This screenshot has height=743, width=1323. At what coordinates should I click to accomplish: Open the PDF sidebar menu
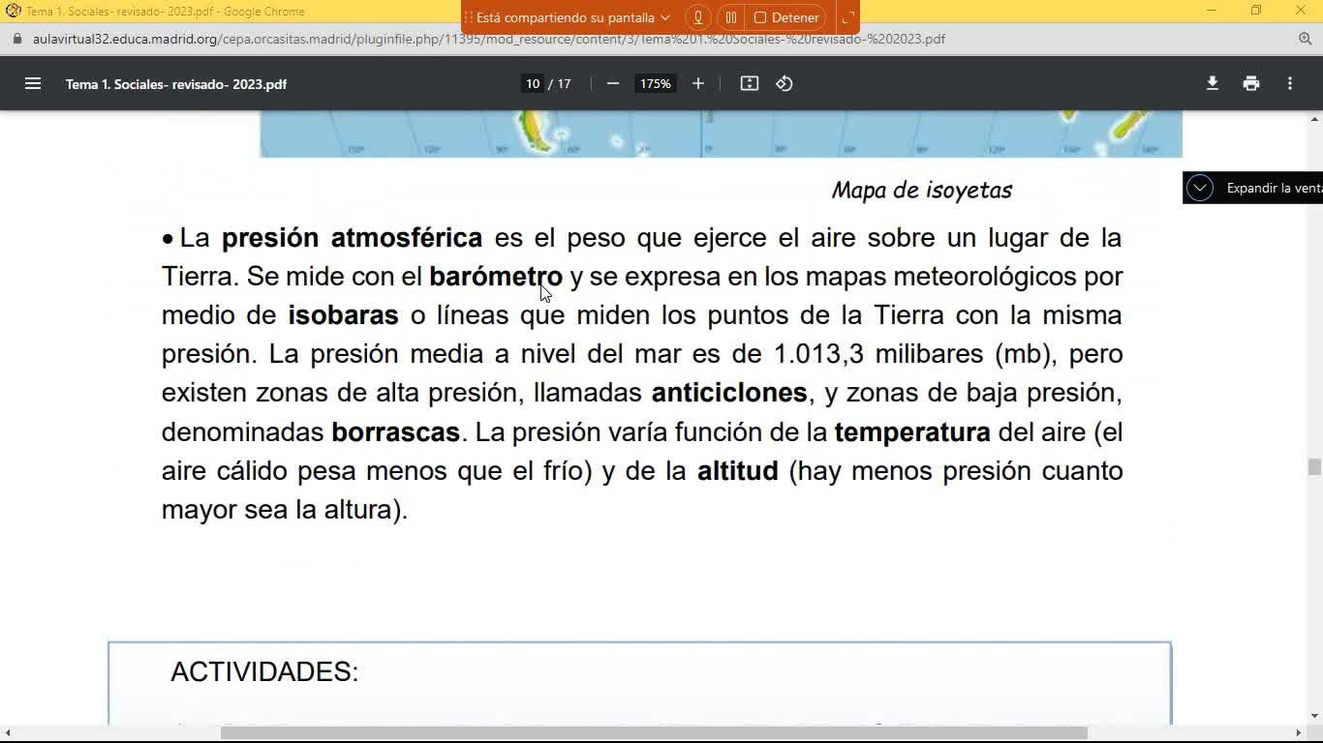[33, 83]
